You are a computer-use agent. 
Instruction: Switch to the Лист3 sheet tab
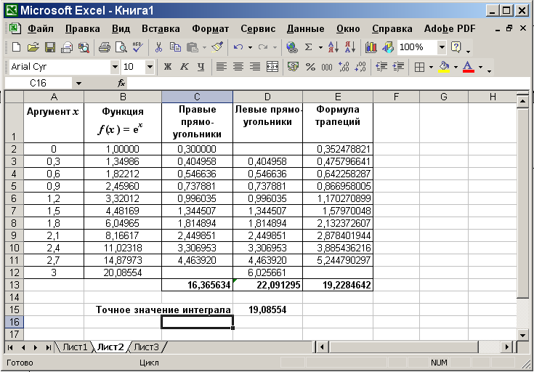146,347
